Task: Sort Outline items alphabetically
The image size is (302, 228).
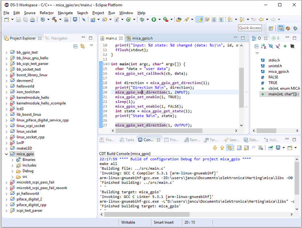Action: click(x=264, y=46)
